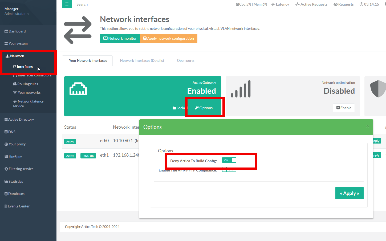Click into the Search field
Viewport: 386px width, 241px height.
107,4
